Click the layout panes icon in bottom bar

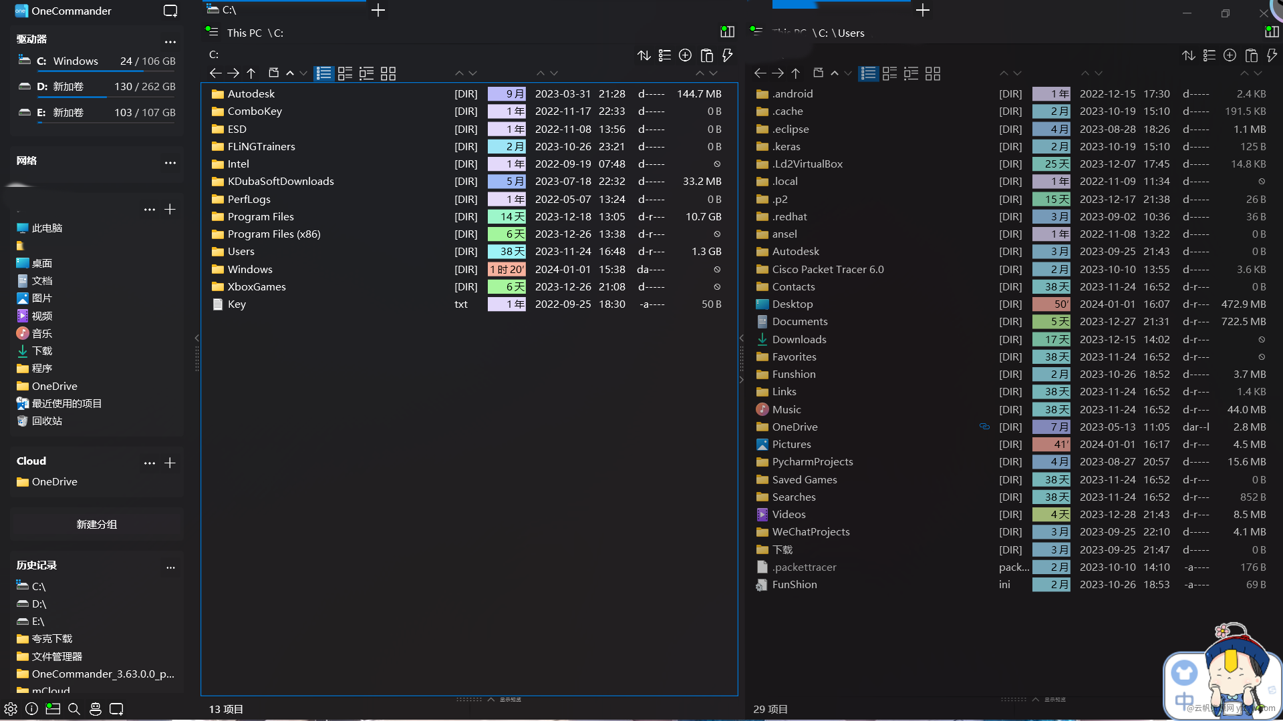pos(53,709)
